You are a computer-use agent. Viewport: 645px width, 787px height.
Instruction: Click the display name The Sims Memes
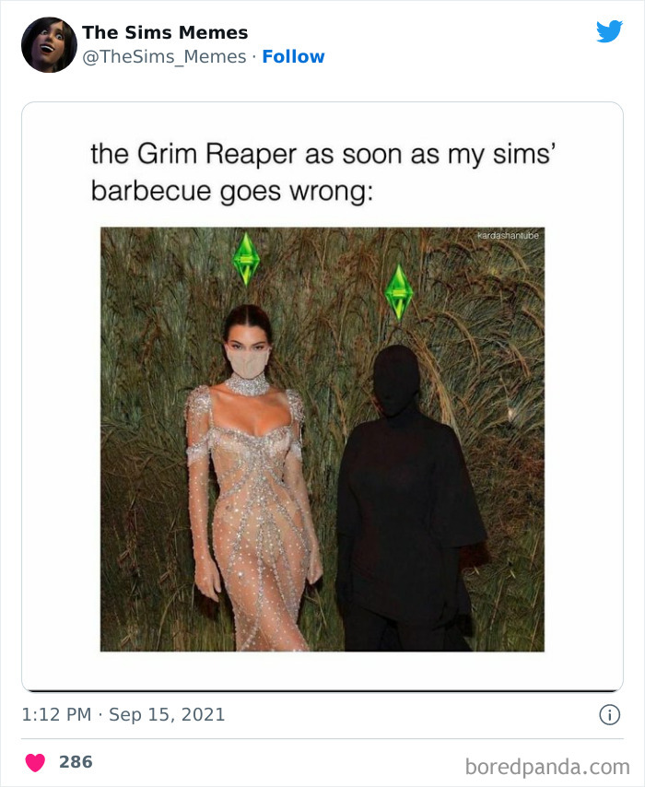point(165,32)
